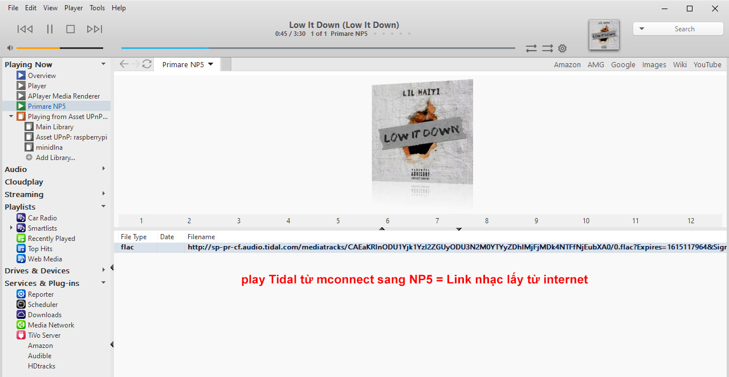Open HDtracks service entry
729x377 pixels.
42,366
